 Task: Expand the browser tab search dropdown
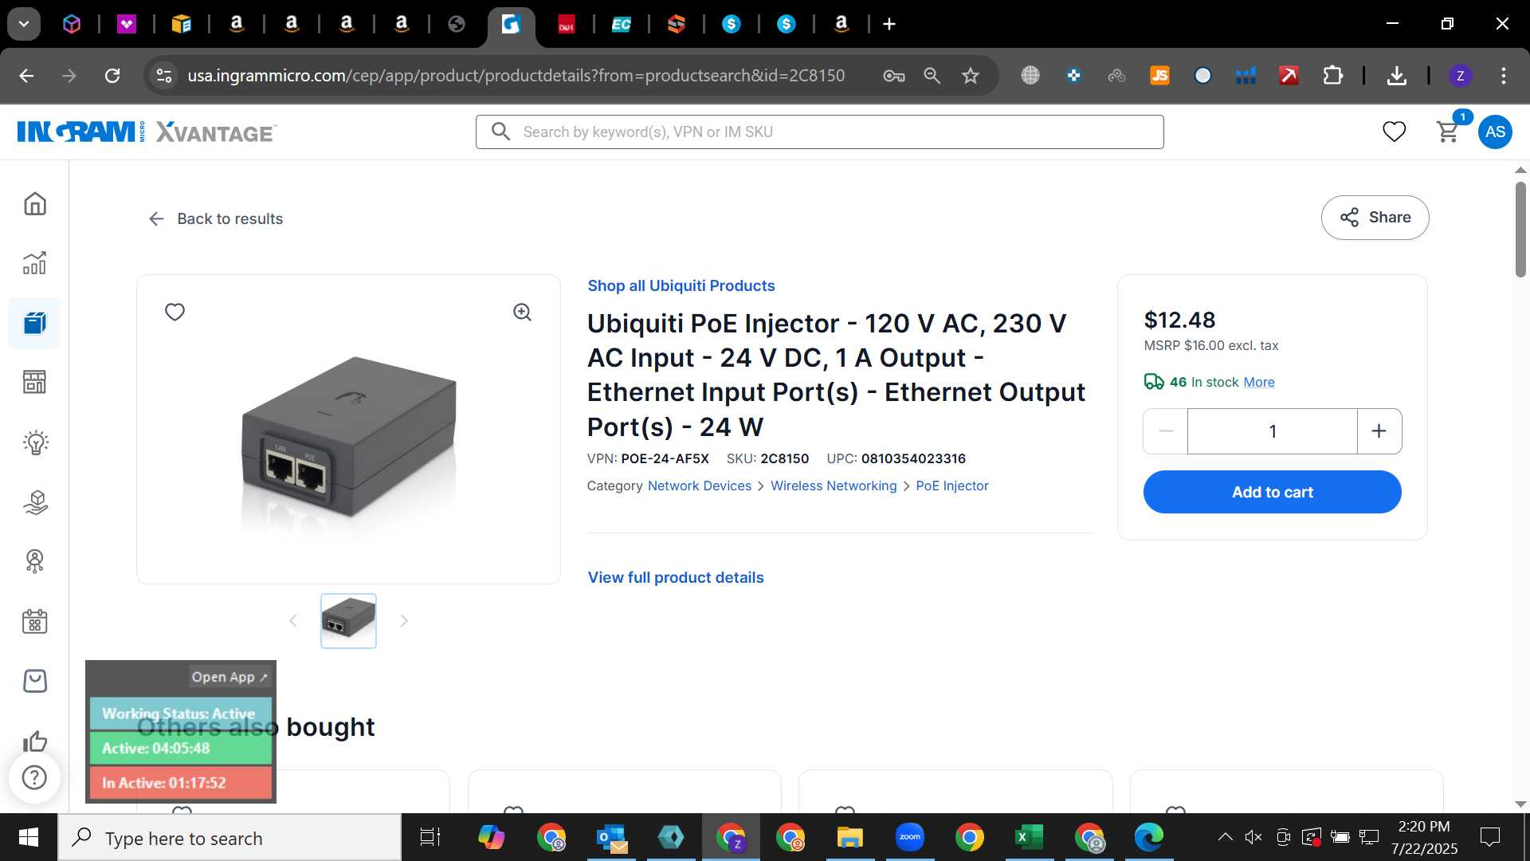click(x=24, y=24)
